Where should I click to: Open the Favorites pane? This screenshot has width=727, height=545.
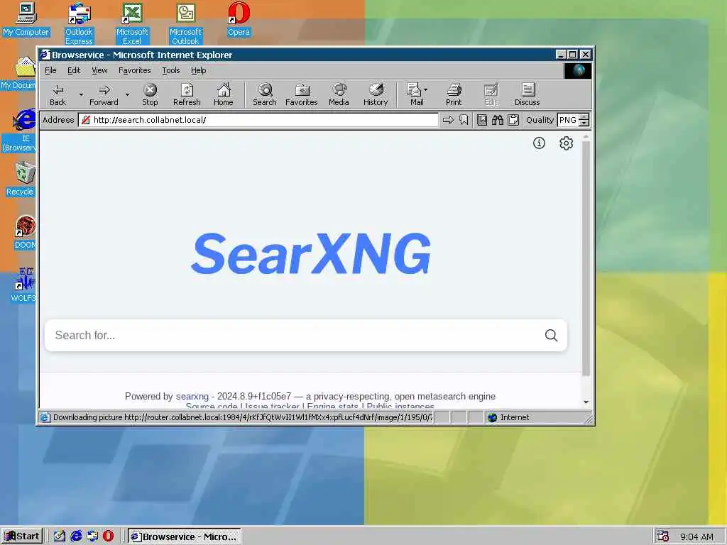click(301, 94)
